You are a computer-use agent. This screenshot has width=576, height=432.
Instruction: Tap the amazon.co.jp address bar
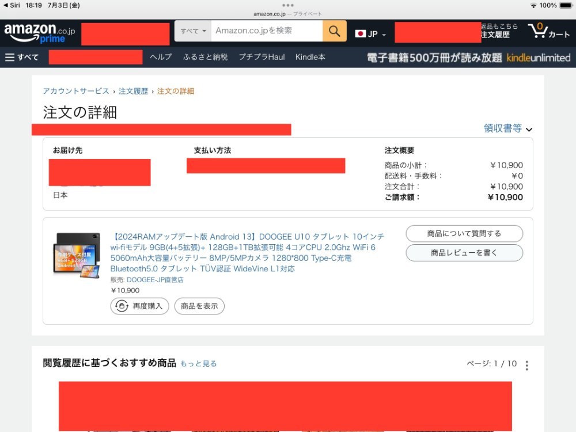(287, 14)
